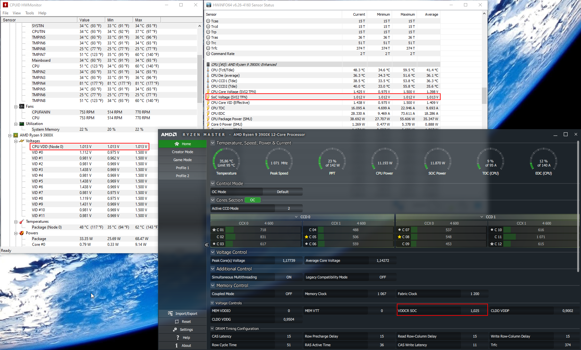Click the CPU [#0] section chip icon in HWiNFO

[x=208, y=65]
